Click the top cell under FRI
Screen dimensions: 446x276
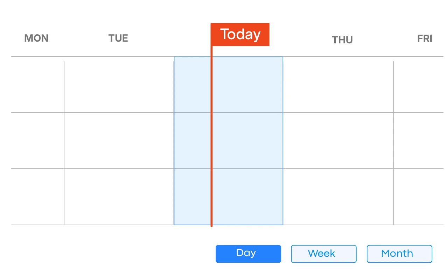click(x=420, y=84)
